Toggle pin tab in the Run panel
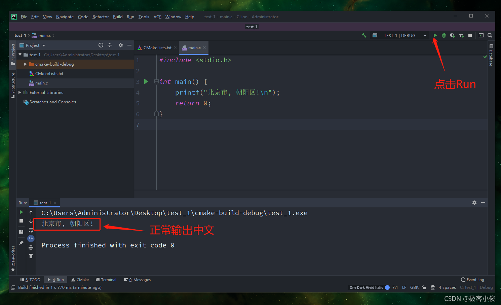Image resolution: width=501 pixels, height=305 pixels. tap(21, 243)
